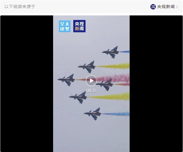Click the black letterbox area right of video
The width and height of the screenshot is (183, 152).
coord(156,84)
